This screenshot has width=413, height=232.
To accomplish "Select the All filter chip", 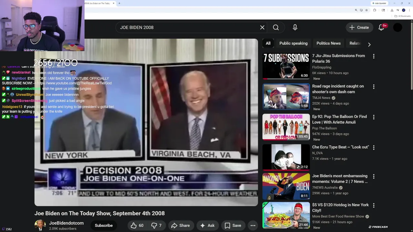I will click(268, 43).
